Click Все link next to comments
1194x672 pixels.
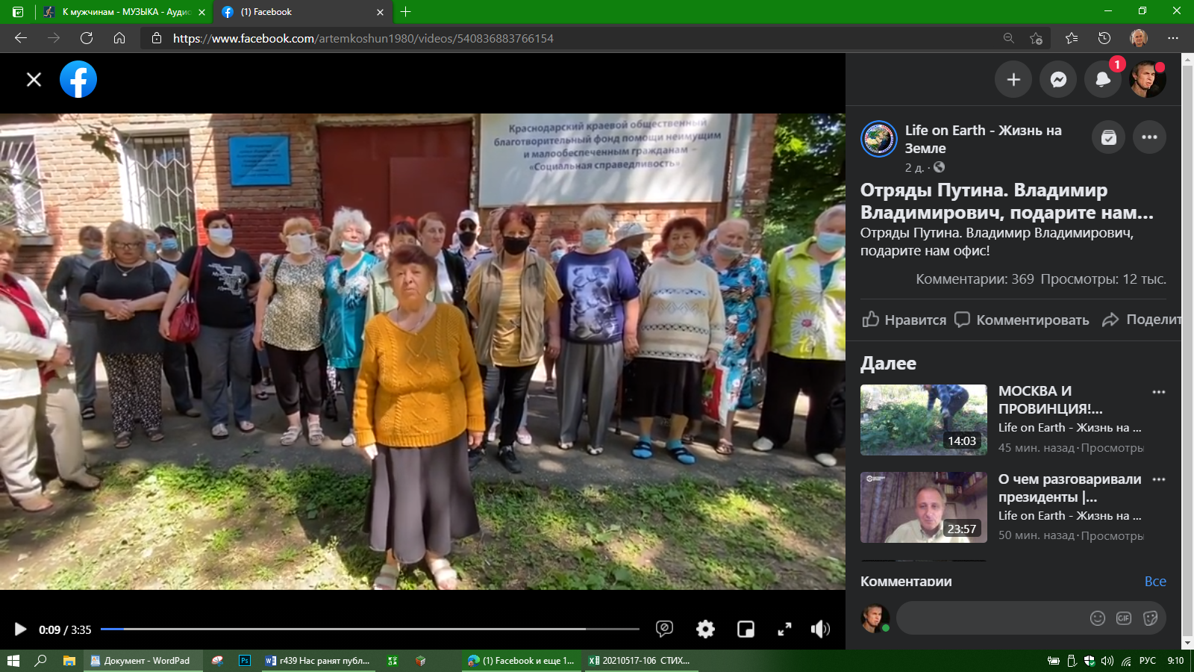coord(1154,582)
